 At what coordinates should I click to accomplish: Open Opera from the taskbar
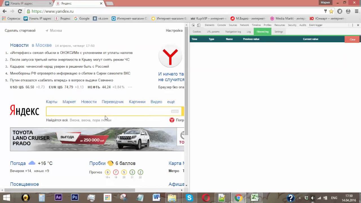click(x=206, y=198)
